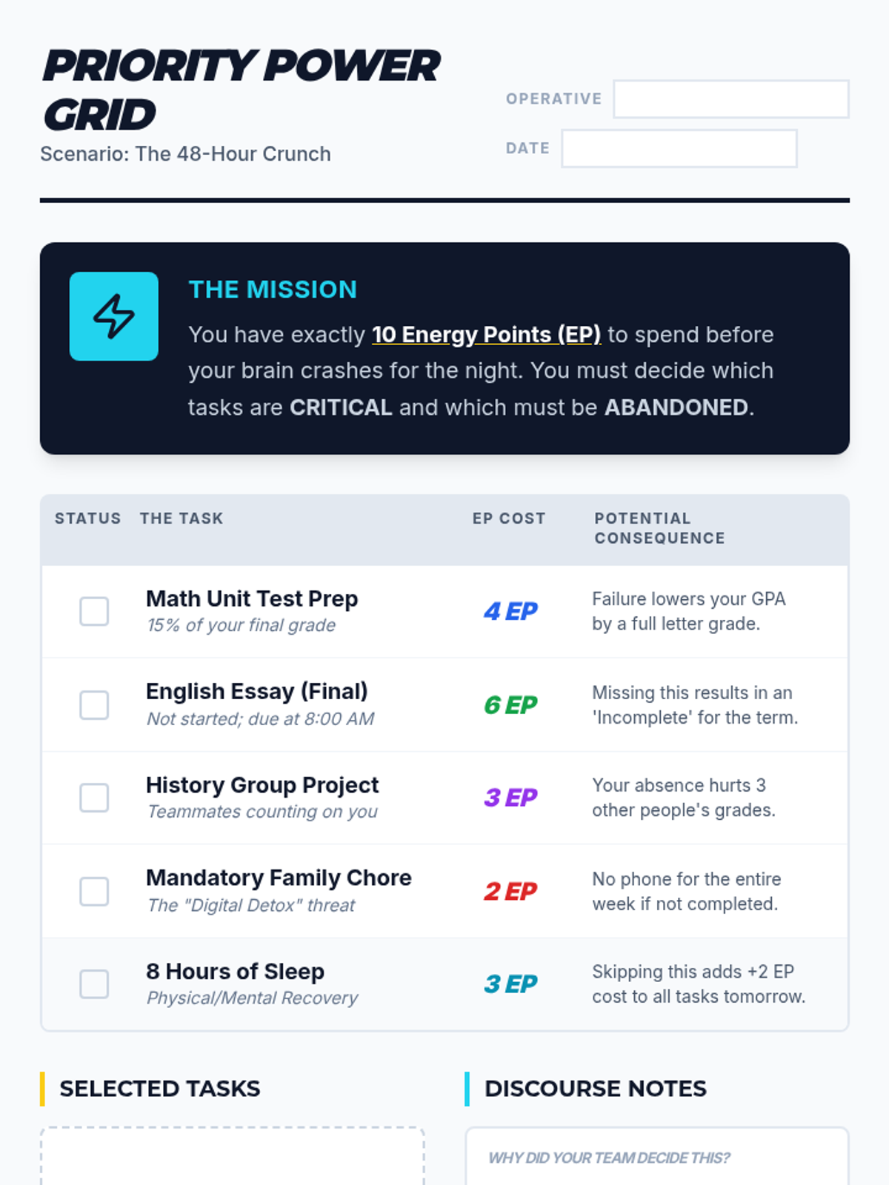889x1185 pixels.
Task: Mark the Mandatory Family Chore checkbox
Action: 94,891
